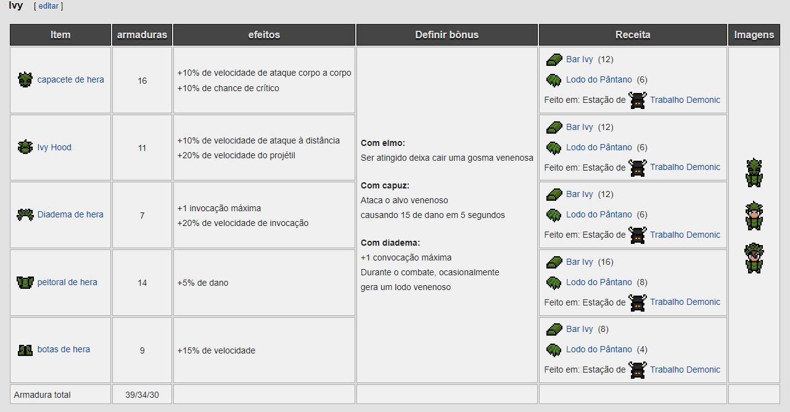790x412 pixels.
Task: Open the capacete de hera link
Action: click(x=70, y=79)
